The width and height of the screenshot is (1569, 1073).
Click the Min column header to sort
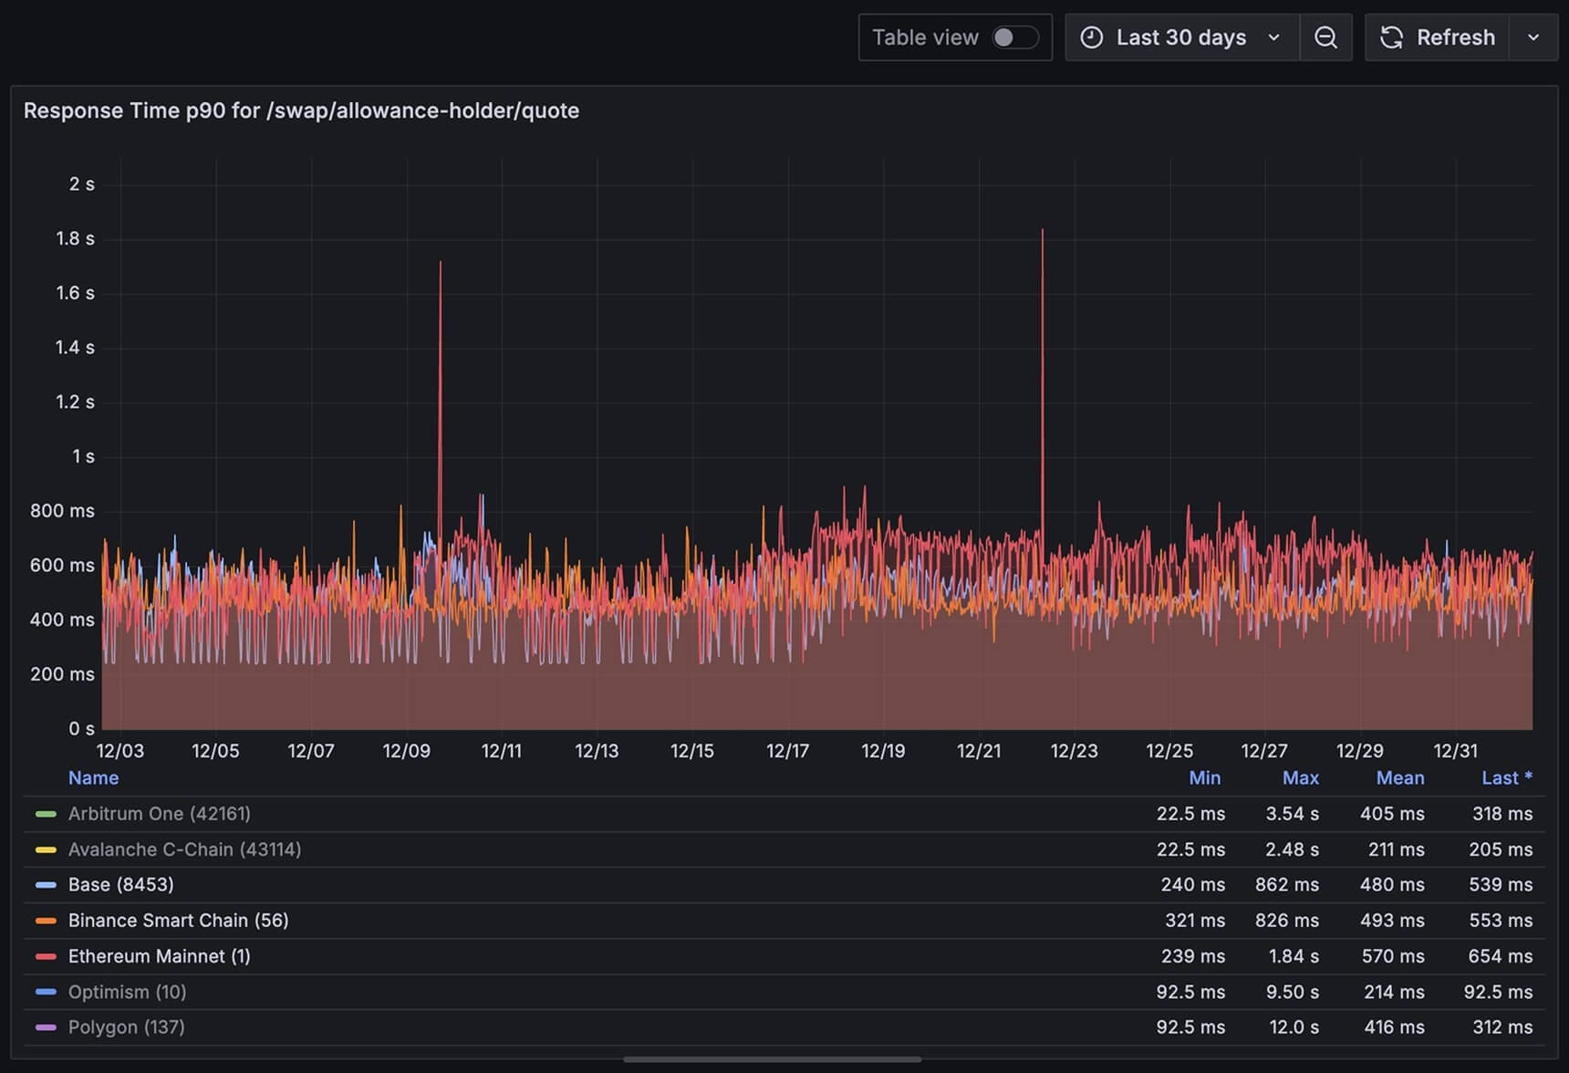1205,777
